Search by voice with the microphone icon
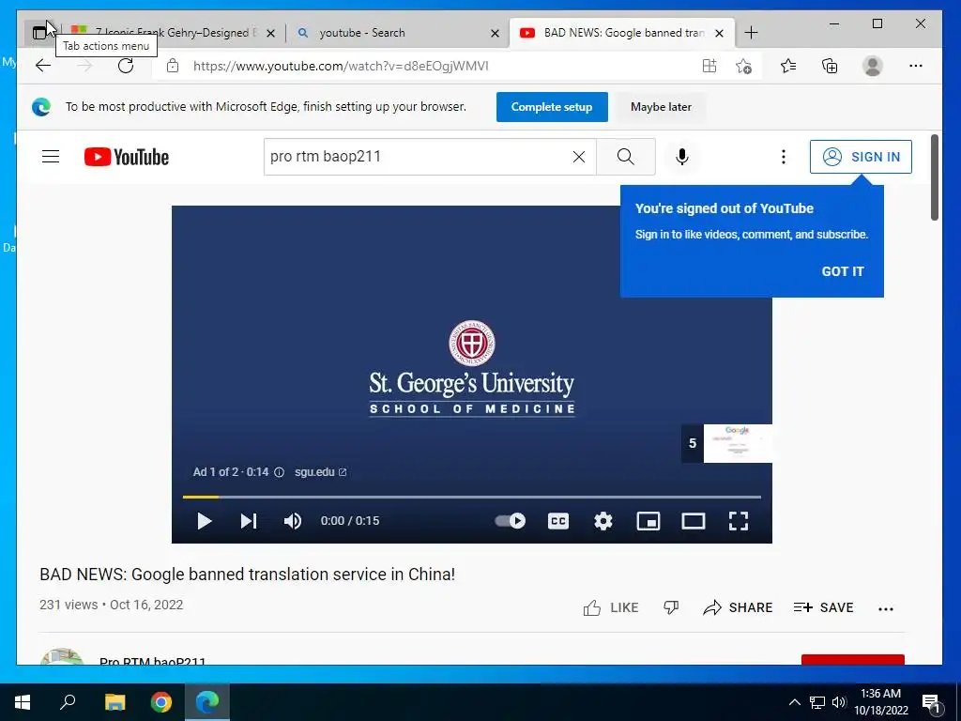The width and height of the screenshot is (961, 721). (681, 157)
